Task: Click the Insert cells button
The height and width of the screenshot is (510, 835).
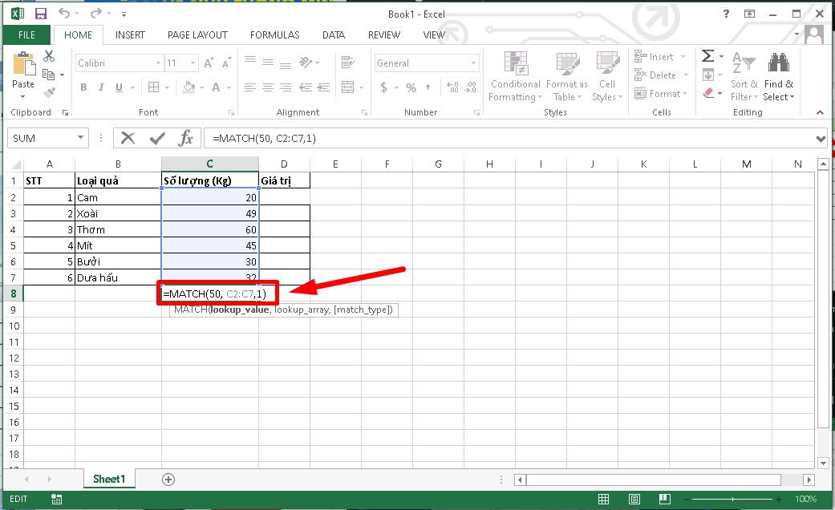Action: click(x=660, y=56)
